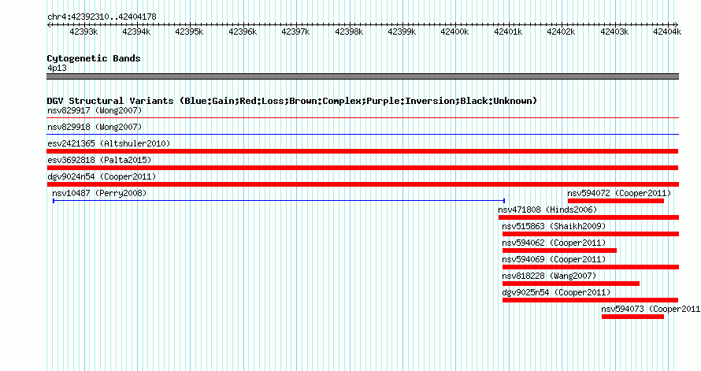Click the red bar of dgv9024n54

coord(362,184)
